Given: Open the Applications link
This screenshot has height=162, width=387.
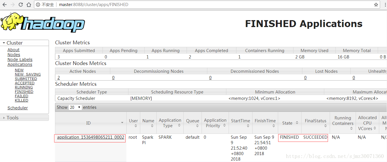Looking at the screenshot, I should (20, 64).
